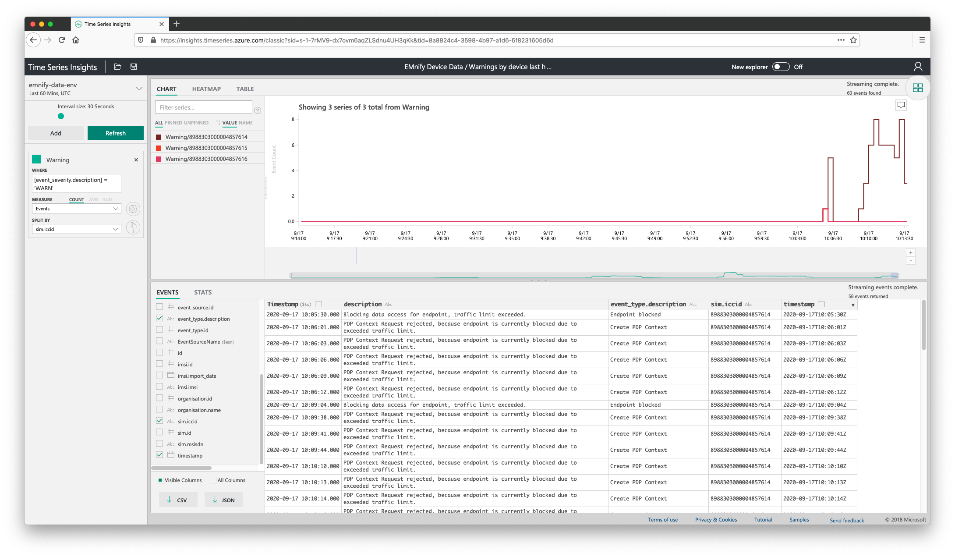Uncheck the timestamp column checkbox
The width and height of the screenshot is (955, 557).
[x=159, y=455]
